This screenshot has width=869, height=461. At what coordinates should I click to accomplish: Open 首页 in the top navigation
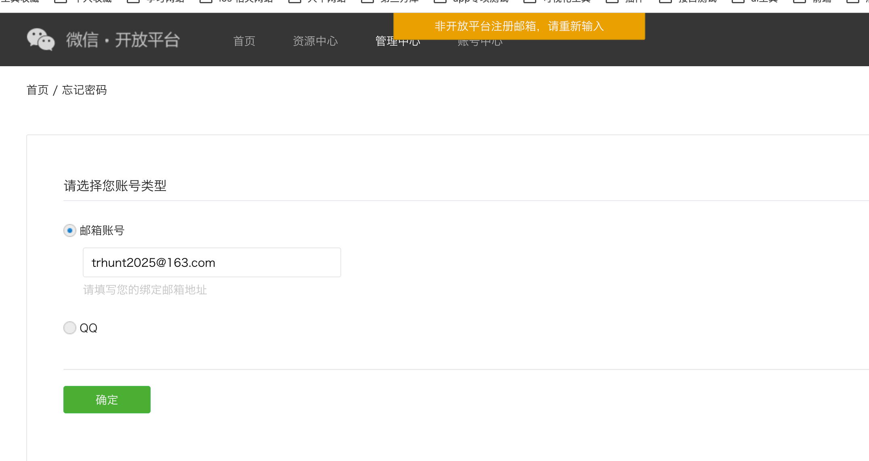[x=244, y=41]
